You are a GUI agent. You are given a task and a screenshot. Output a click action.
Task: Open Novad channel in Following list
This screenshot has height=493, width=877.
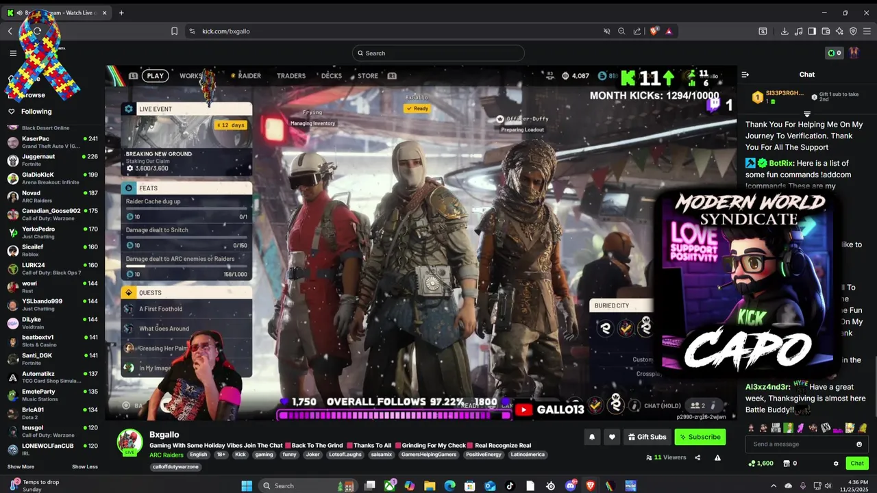[52, 197]
